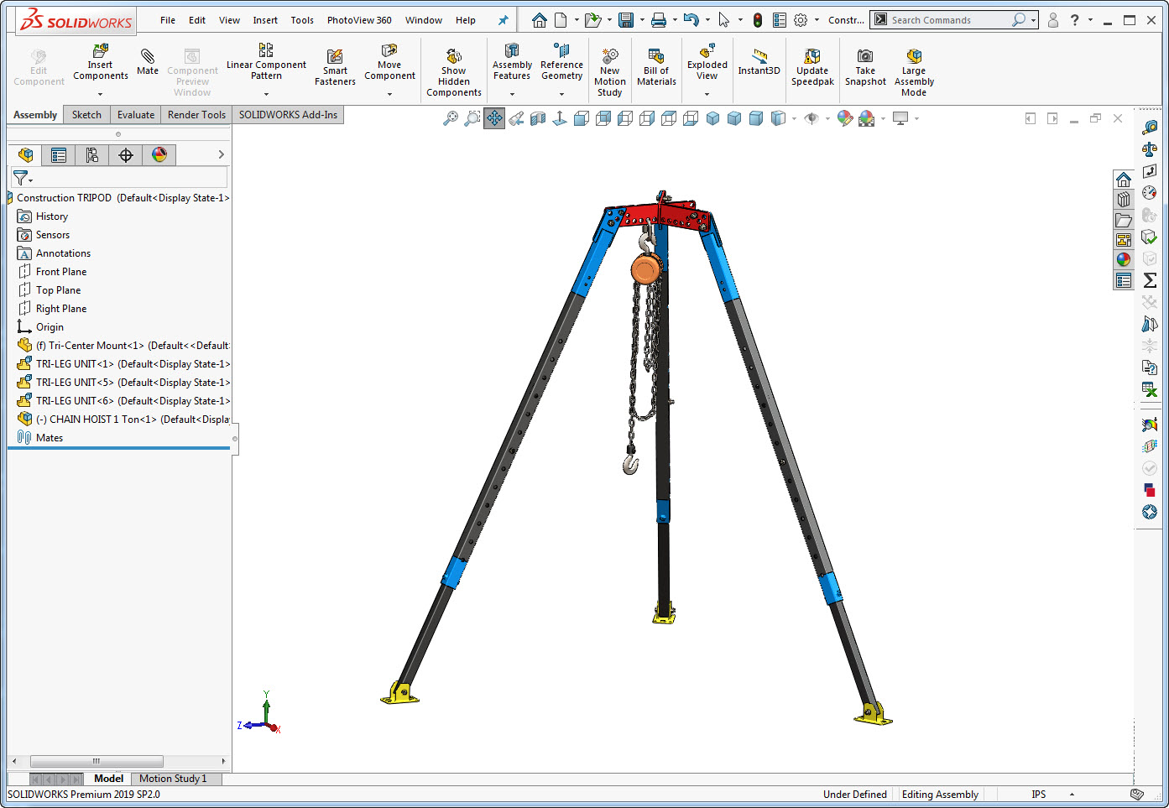Select the Zoom to Area tool

tap(472, 118)
